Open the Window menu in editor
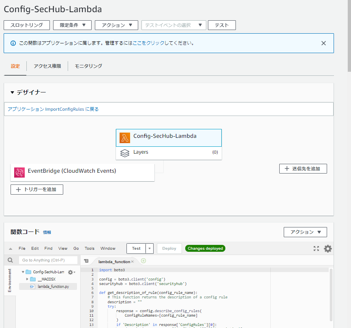The height and width of the screenshot is (328, 351). 108,249
